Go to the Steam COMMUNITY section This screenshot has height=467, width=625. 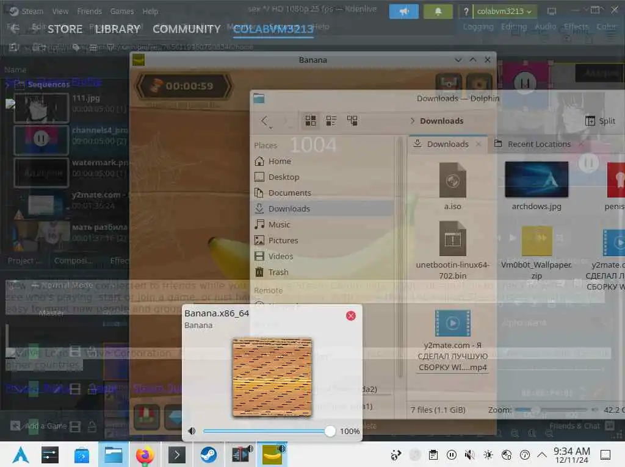[x=187, y=29]
